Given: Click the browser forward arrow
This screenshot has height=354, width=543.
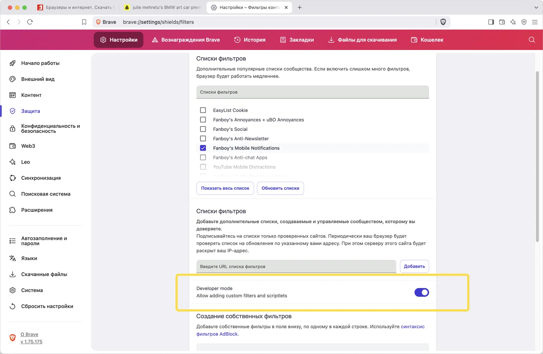Looking at the screenshot, I should click(19, 22).
